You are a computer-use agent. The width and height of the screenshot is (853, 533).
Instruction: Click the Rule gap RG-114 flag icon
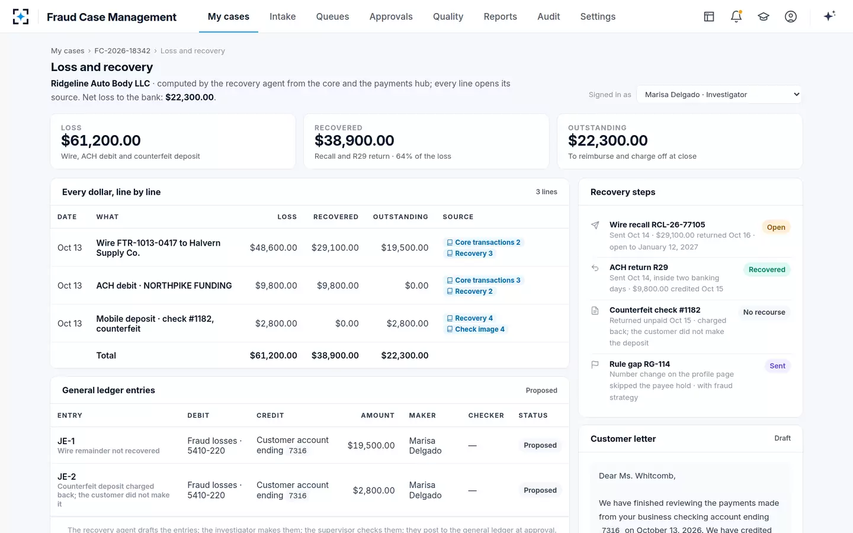tap(595, 365)
